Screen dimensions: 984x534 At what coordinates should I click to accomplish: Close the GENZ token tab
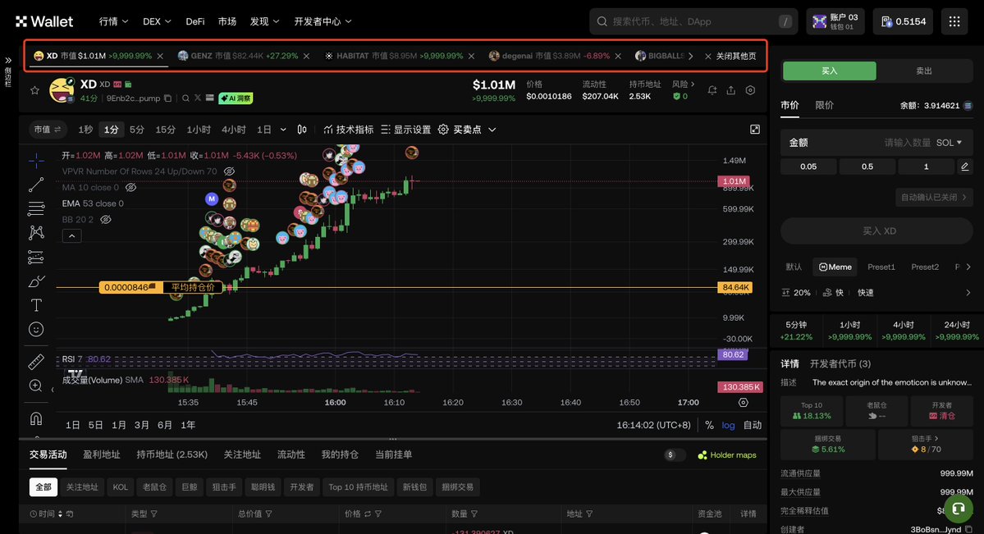point(306,56)
